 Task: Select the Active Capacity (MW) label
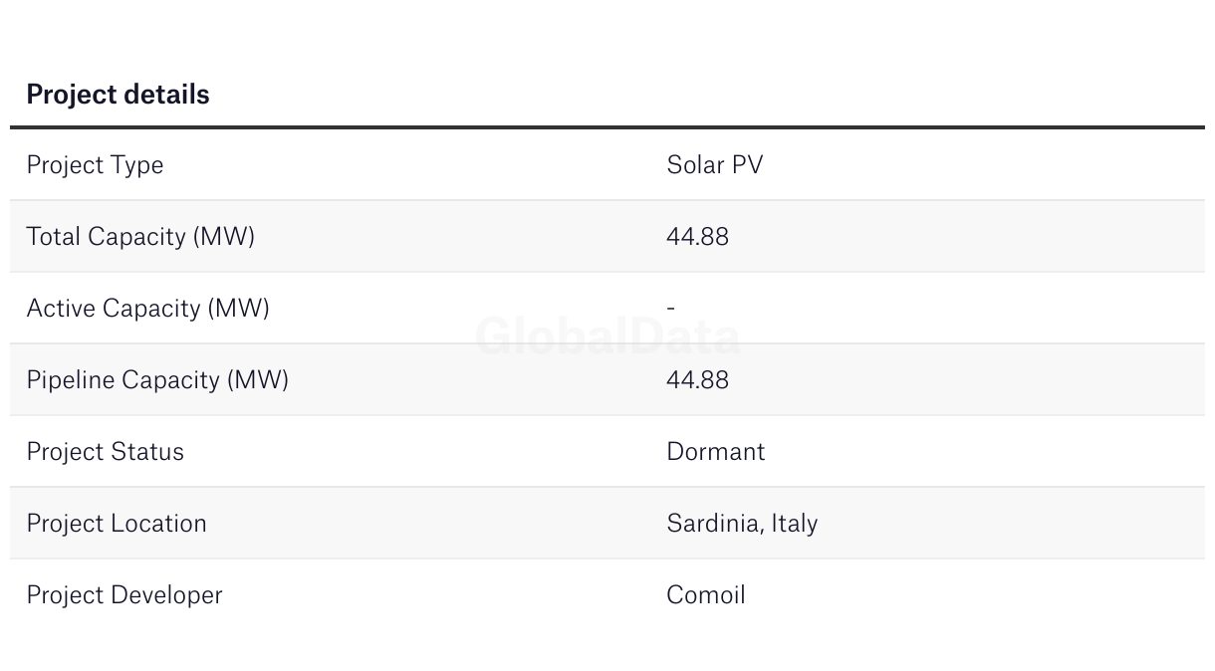[147, 309]
